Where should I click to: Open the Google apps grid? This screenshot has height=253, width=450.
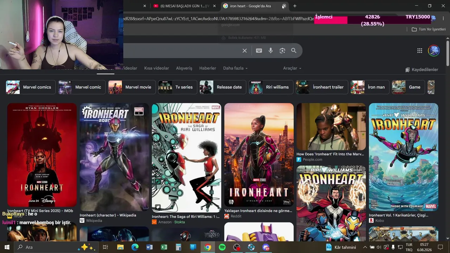pos(420,51)
